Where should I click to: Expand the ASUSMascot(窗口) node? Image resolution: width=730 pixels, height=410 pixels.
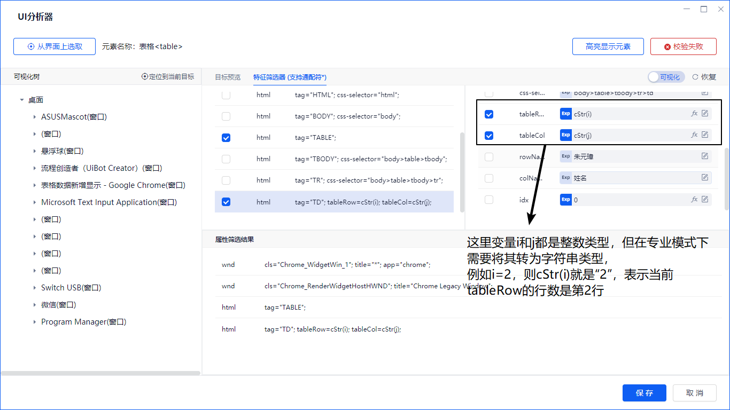tap(35, 117)
